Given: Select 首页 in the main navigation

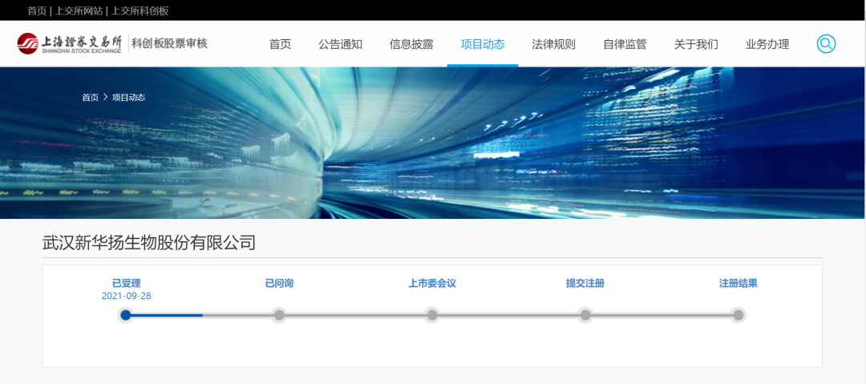Looking at the screenshot, I should (x=280, y=45).
